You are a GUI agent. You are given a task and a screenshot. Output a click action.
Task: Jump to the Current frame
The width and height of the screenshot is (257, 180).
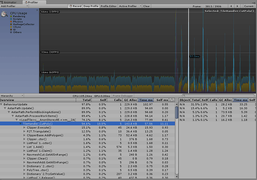[x=249, y=6]
